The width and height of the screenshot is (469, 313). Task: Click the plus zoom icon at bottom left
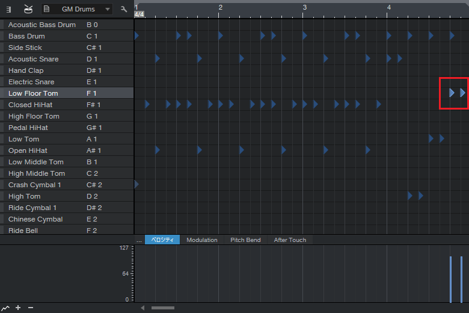click(18, 308)
